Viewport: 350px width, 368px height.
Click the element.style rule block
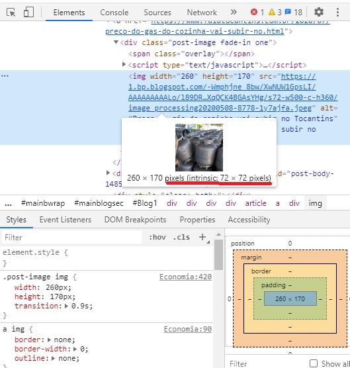(107, 257)
